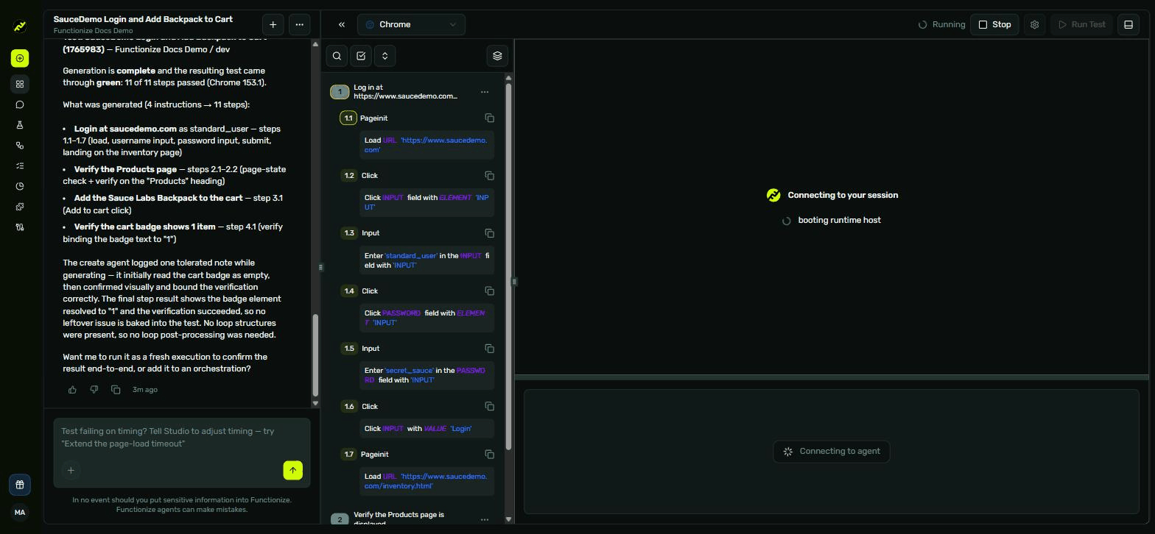This screenshot has width=1155, height=534.
Task: Open the chat bubble sidebar icon
Action: coord(20,104)
